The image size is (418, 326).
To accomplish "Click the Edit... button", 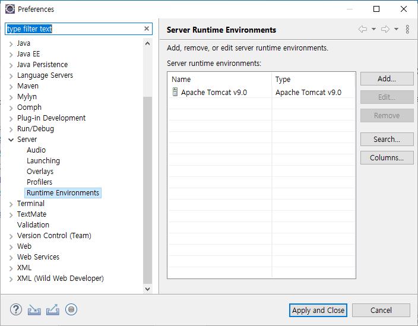I will click(x=387, y=97).
